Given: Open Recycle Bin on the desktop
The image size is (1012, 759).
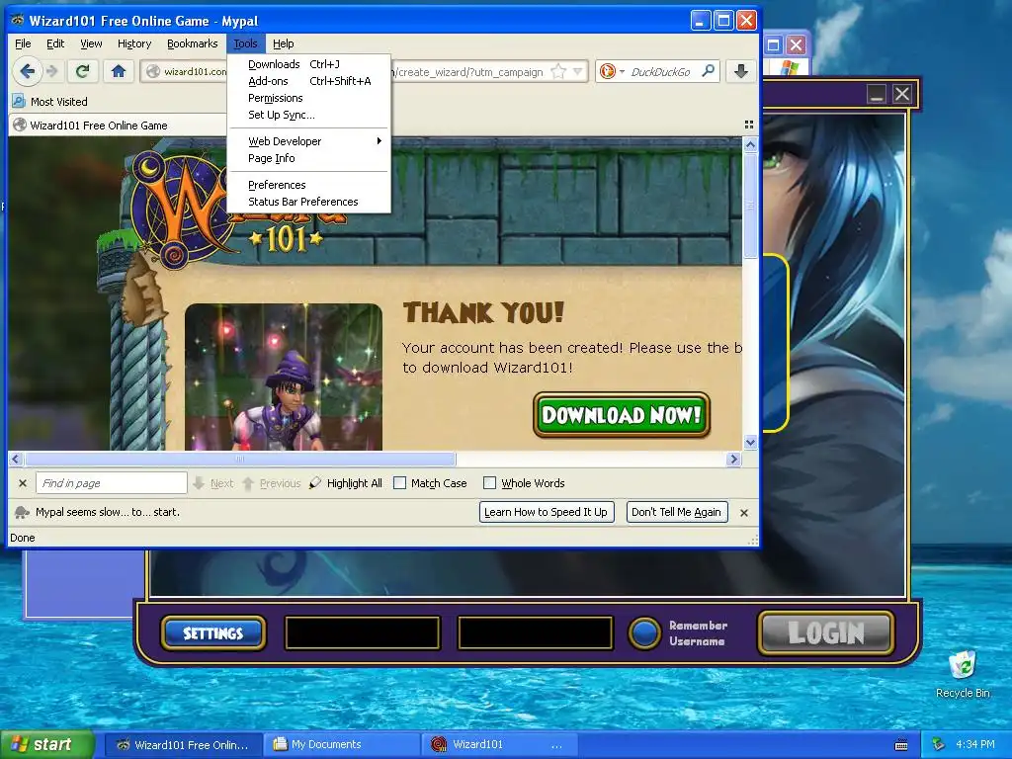Looking at the screenshot, I should coord(963,674).
